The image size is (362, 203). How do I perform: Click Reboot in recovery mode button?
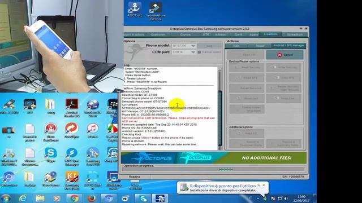284,144
